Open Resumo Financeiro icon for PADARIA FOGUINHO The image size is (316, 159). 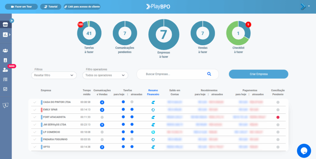point(153,140)
